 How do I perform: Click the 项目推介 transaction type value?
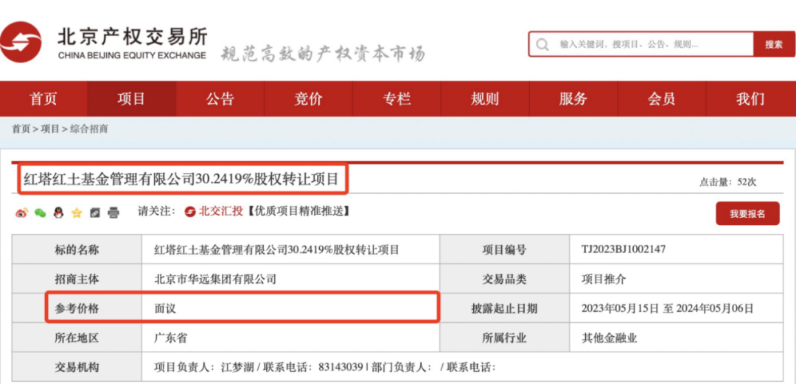tap(604, 279)
